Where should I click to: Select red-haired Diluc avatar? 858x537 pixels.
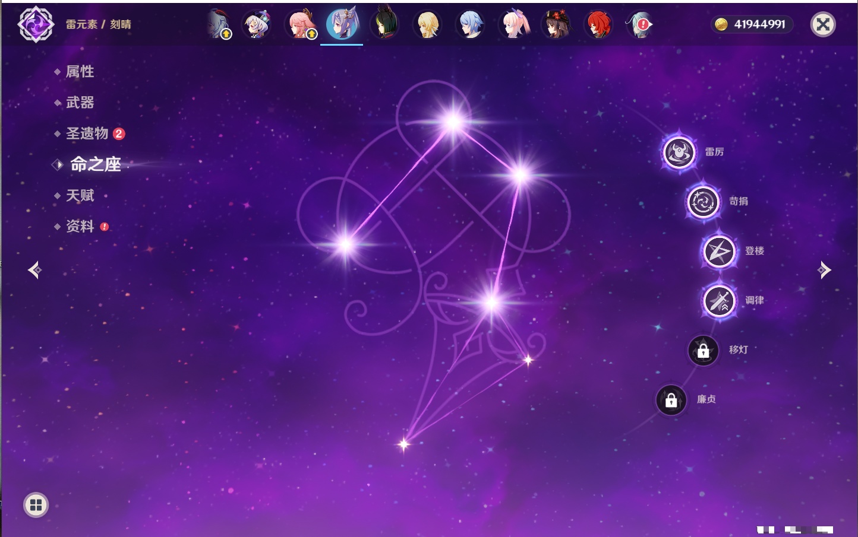point(598,25)
